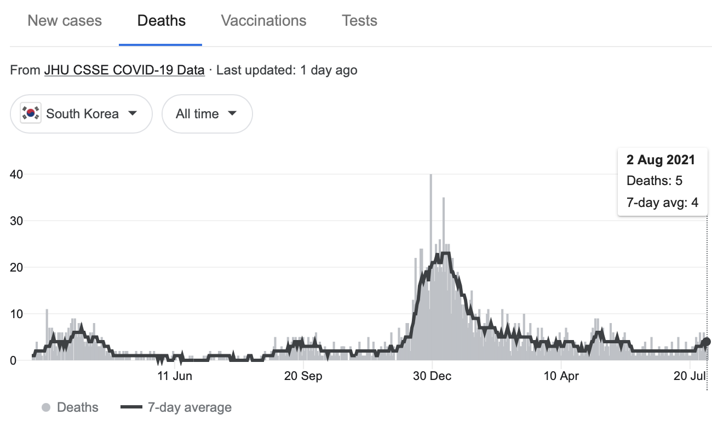Select the 2 Aug 2021 data point marker
The image size is (712, 426).
[706, 342]
